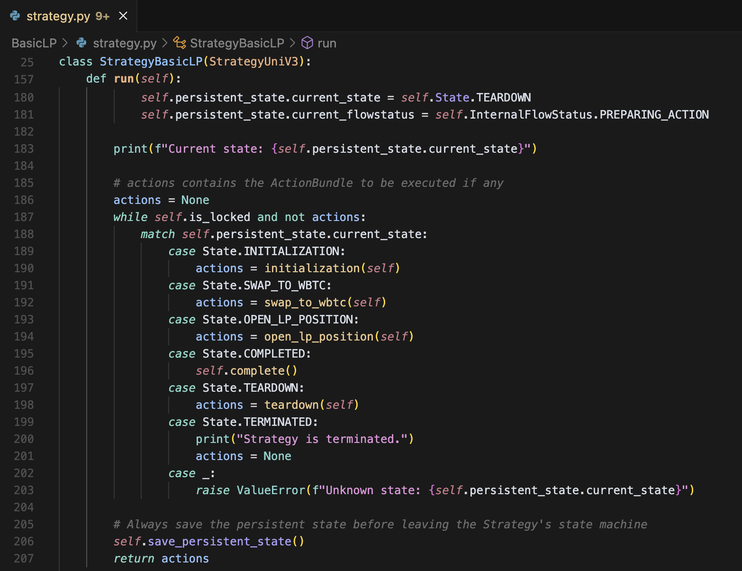The width and height of the screenshot is (742, 571).
Task: Click is_locked in the while condition
Action: pyautogui.click(x=219, y=217)
